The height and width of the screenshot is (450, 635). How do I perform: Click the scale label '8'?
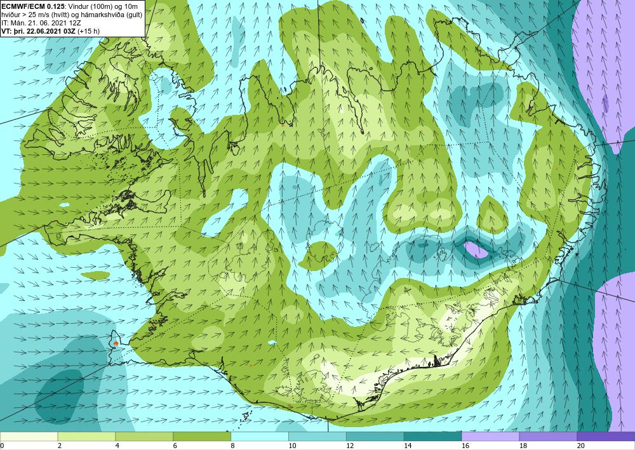pyautogui.click(x=233, y=446)
